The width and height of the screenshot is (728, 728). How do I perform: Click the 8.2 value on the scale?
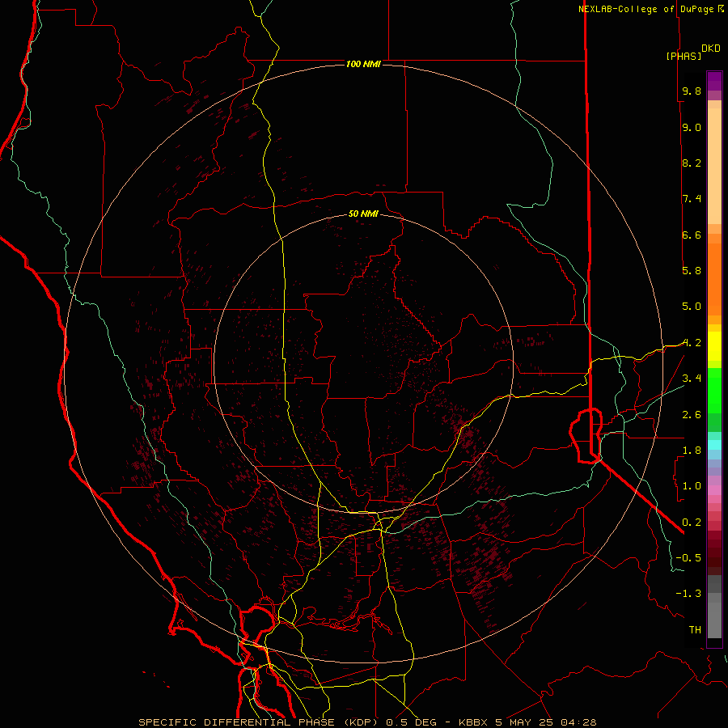pyautogui.click(x=692, y=163)
